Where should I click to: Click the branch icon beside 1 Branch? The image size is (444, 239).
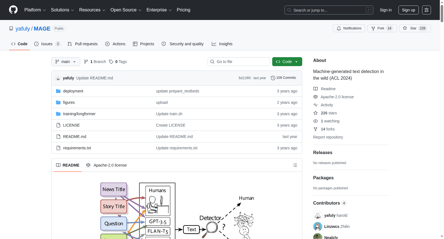(86, 62)
